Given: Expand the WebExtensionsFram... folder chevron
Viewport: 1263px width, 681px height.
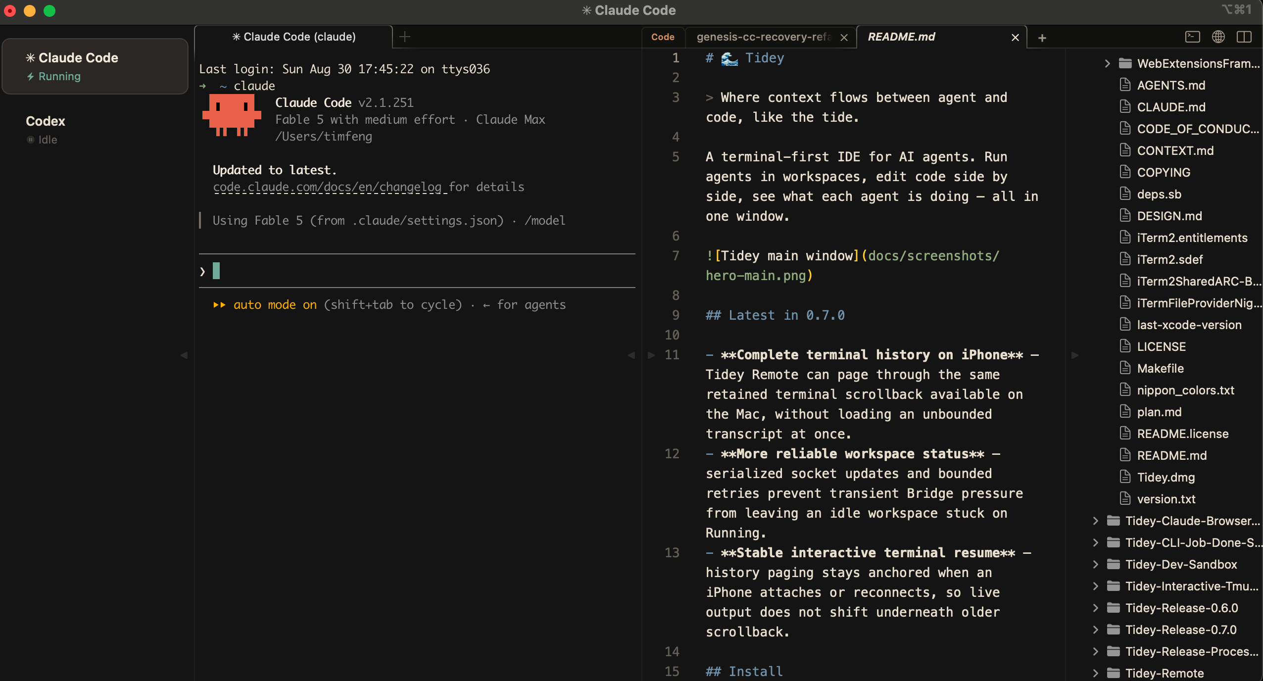Looking at the screenshot, I should (1108, 63).
